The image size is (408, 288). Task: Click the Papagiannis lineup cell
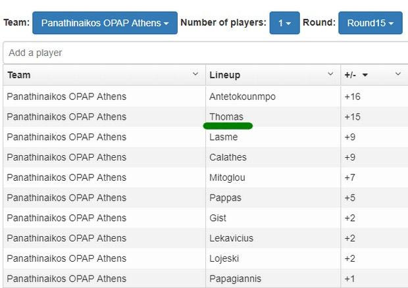pyautogui.click(x=234, y=279)
